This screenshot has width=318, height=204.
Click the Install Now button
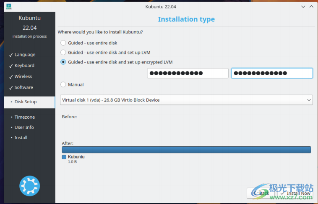pos(295,193)
